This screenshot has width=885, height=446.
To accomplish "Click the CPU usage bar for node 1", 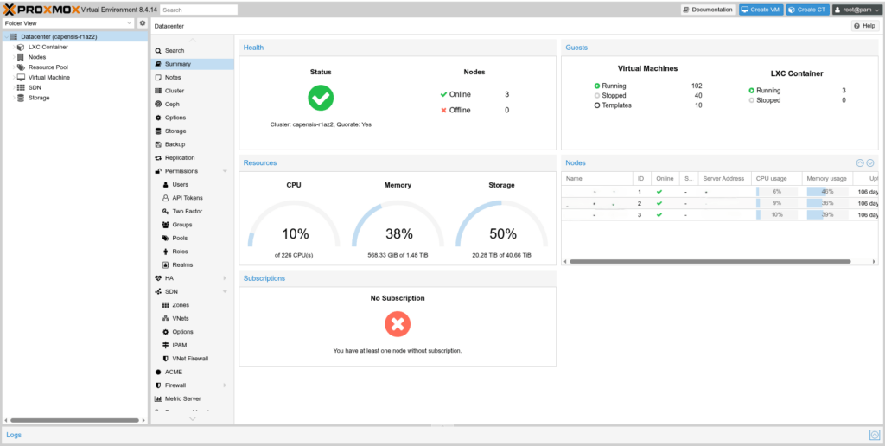I will [x=777, y=192].
